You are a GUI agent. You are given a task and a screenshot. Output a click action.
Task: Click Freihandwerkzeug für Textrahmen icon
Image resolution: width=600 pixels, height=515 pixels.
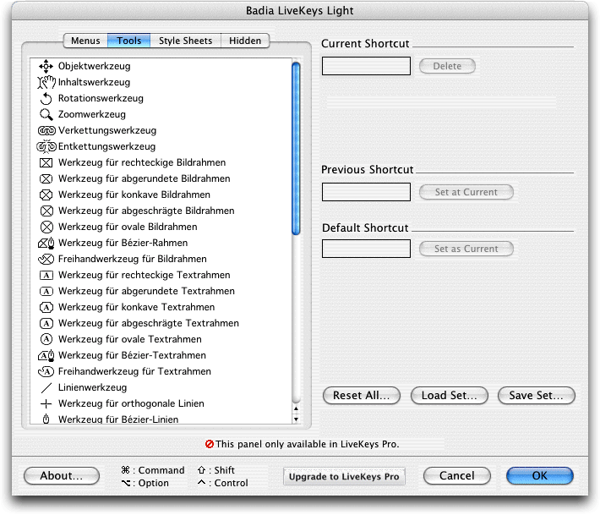tap(46, 372)
